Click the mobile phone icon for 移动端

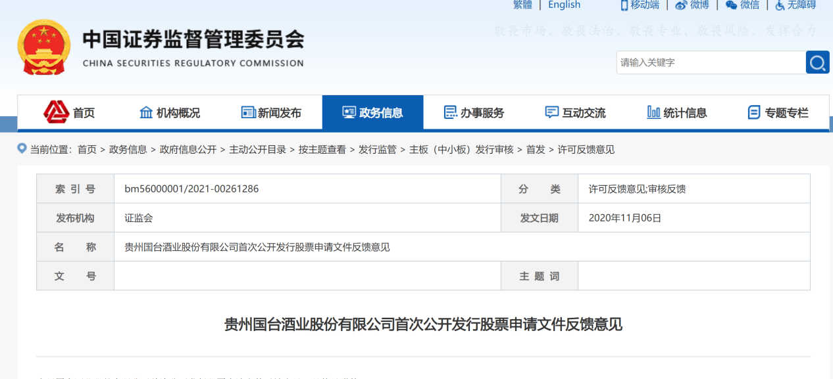(x=624, y=5)
